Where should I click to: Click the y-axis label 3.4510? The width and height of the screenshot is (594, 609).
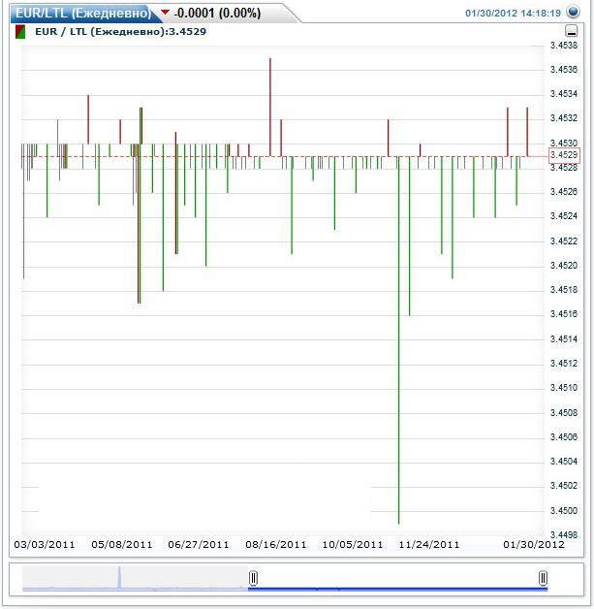click(564, 388)
